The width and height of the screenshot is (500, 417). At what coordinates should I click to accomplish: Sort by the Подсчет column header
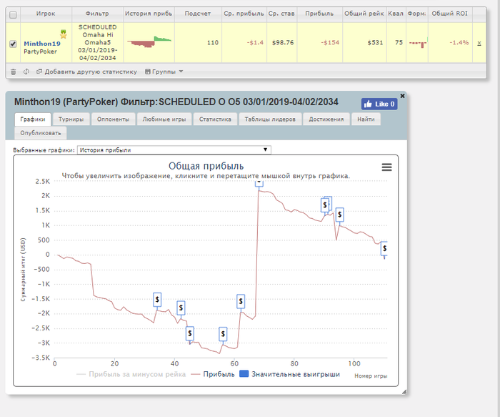click(x=198, y=14)
